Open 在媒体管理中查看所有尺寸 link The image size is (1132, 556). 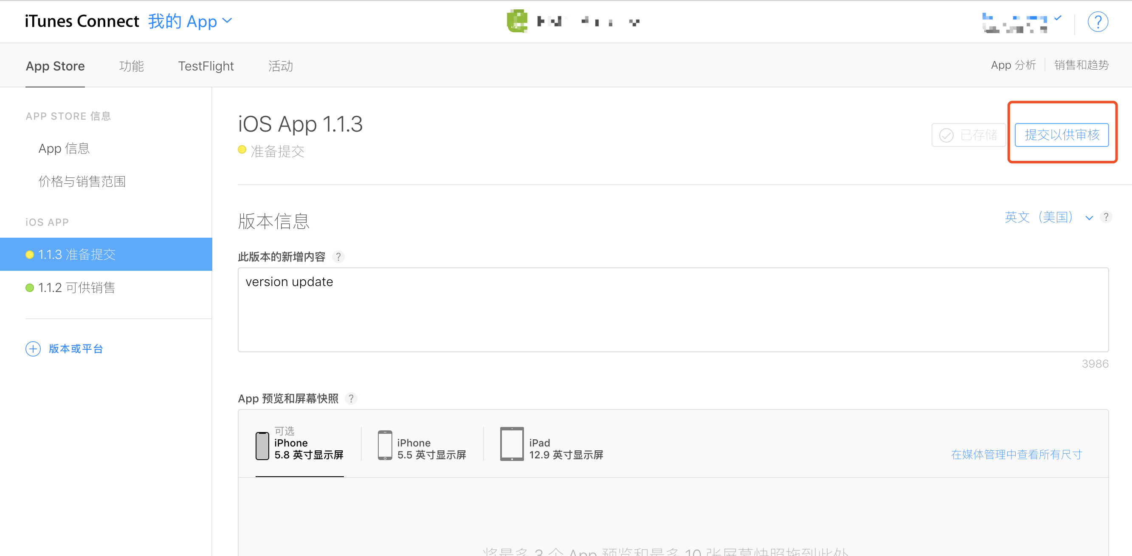pos(1016,454)
